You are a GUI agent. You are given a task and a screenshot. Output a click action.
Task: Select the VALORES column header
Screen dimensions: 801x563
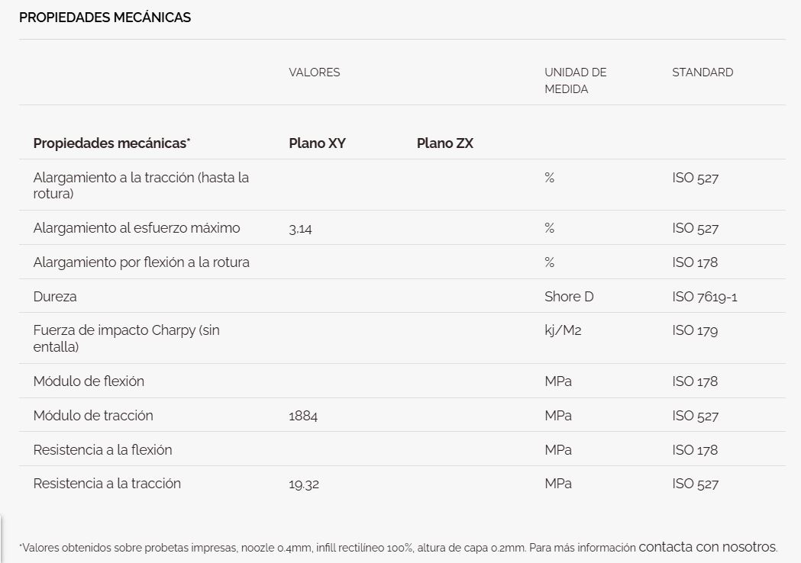(x=314, y=72)
